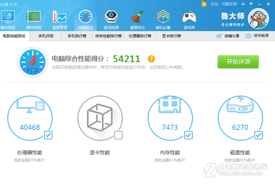Viewport: 275px width, 185px height.
Task: Click the skin icon next to 问题反馈
Action: point(243,4)
